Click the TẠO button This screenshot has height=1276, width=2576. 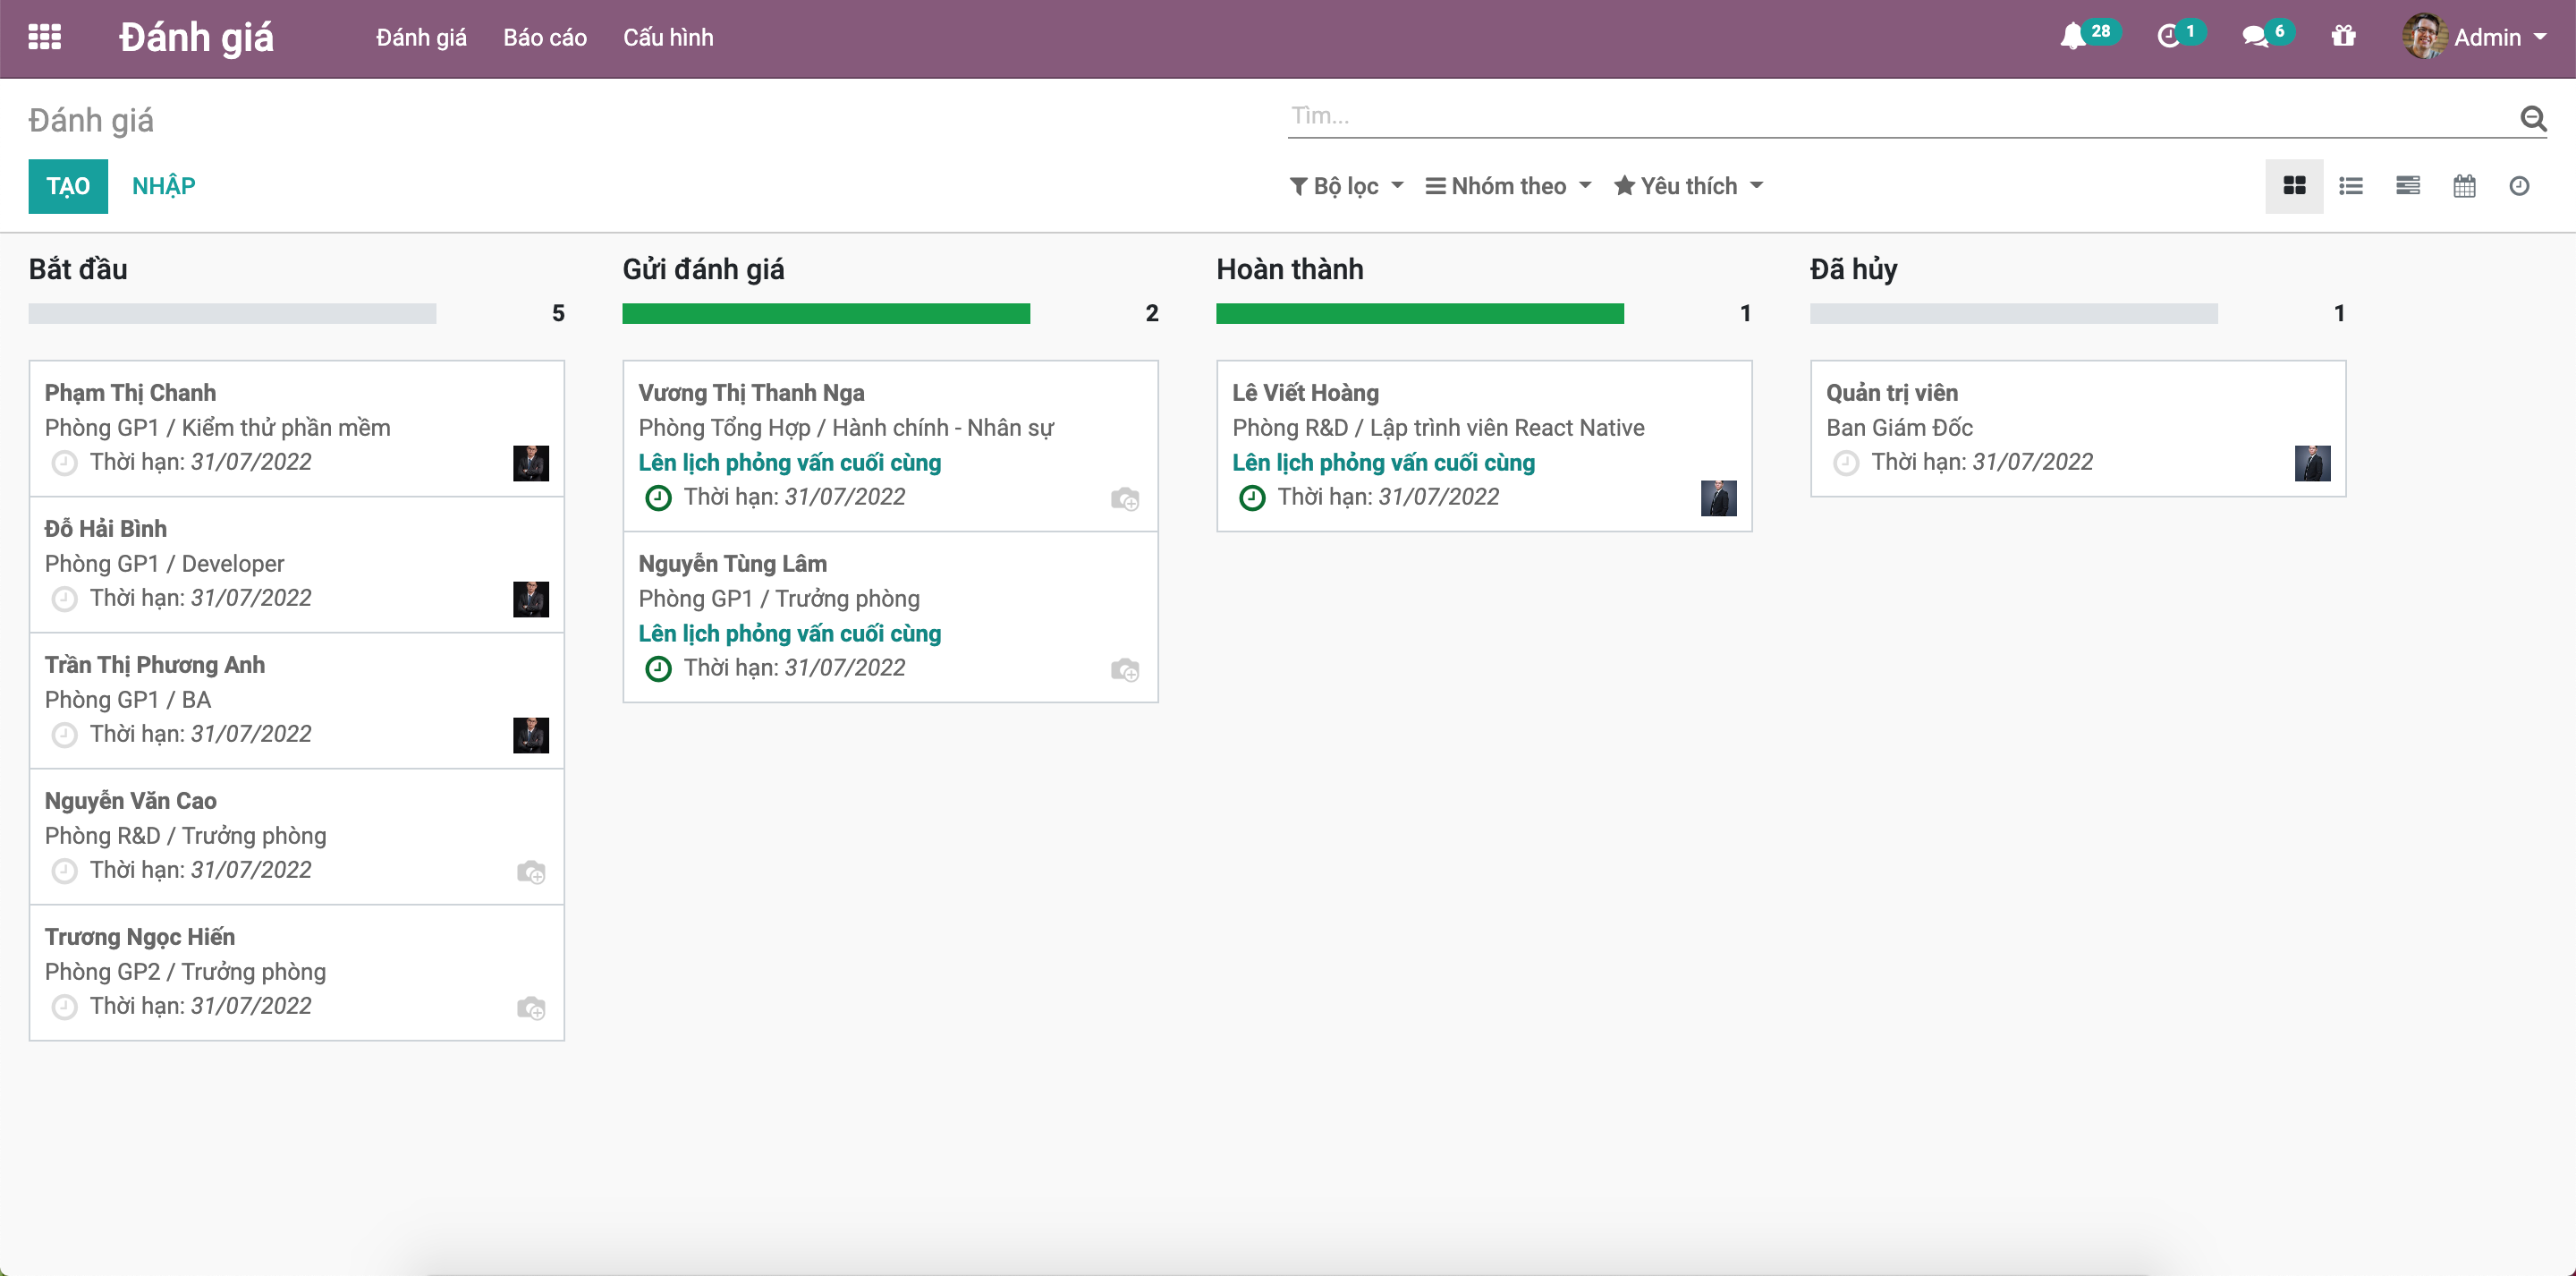(x=68, y=186)
